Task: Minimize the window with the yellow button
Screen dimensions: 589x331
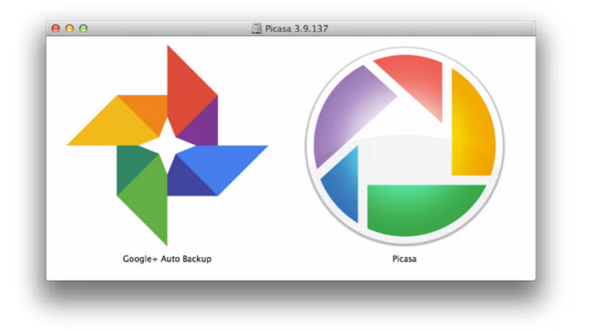Action: (70, 29)
